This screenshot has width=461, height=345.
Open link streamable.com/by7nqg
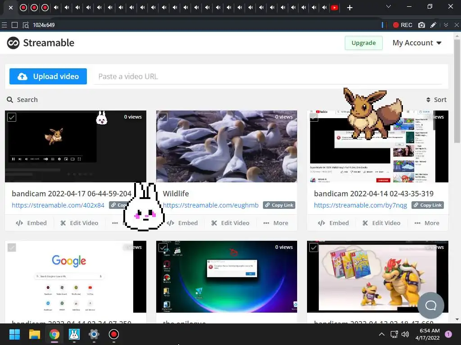pyautogui.click(x=361, y=205)
